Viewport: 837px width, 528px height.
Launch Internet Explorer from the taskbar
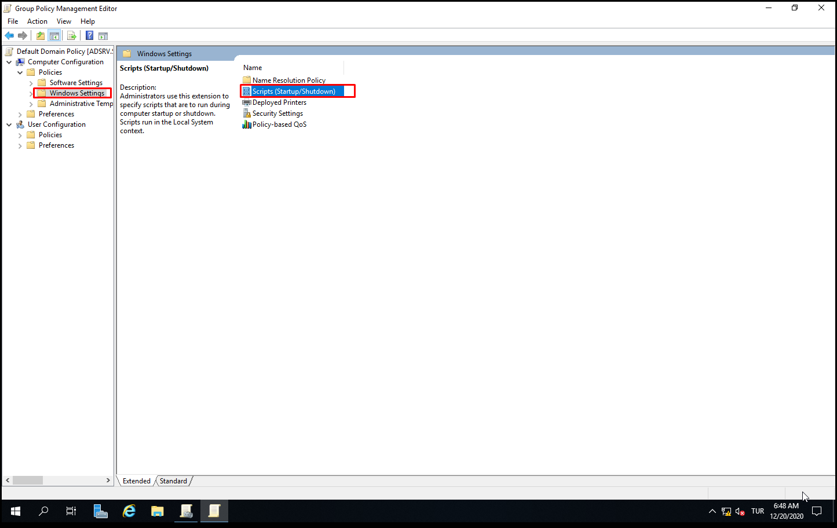[x=129, y=511]
